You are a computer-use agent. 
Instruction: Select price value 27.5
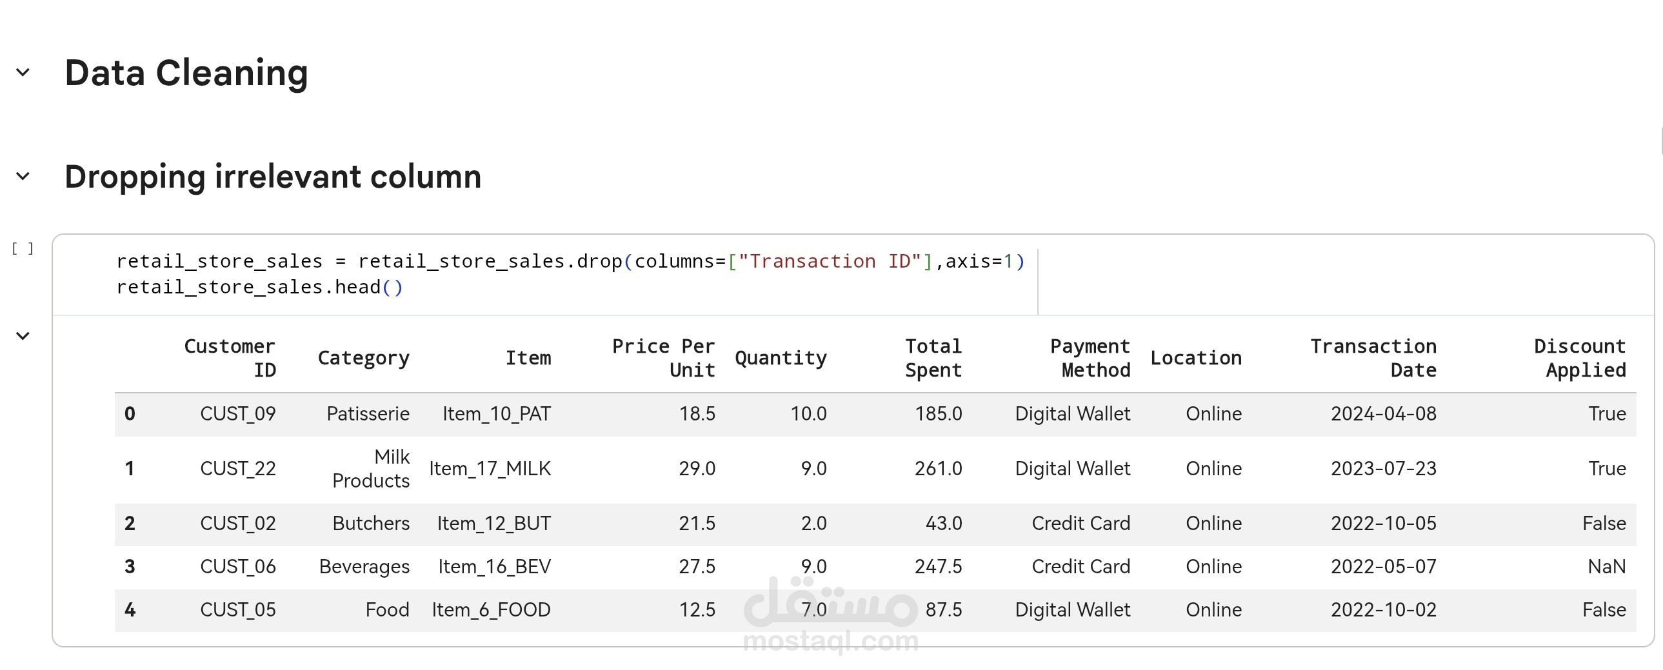(x=697, y=567)
